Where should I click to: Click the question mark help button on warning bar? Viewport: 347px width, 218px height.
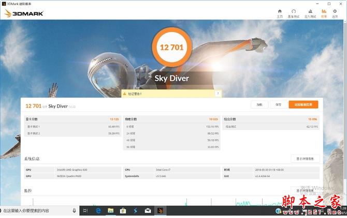click(x=218, y=94)
